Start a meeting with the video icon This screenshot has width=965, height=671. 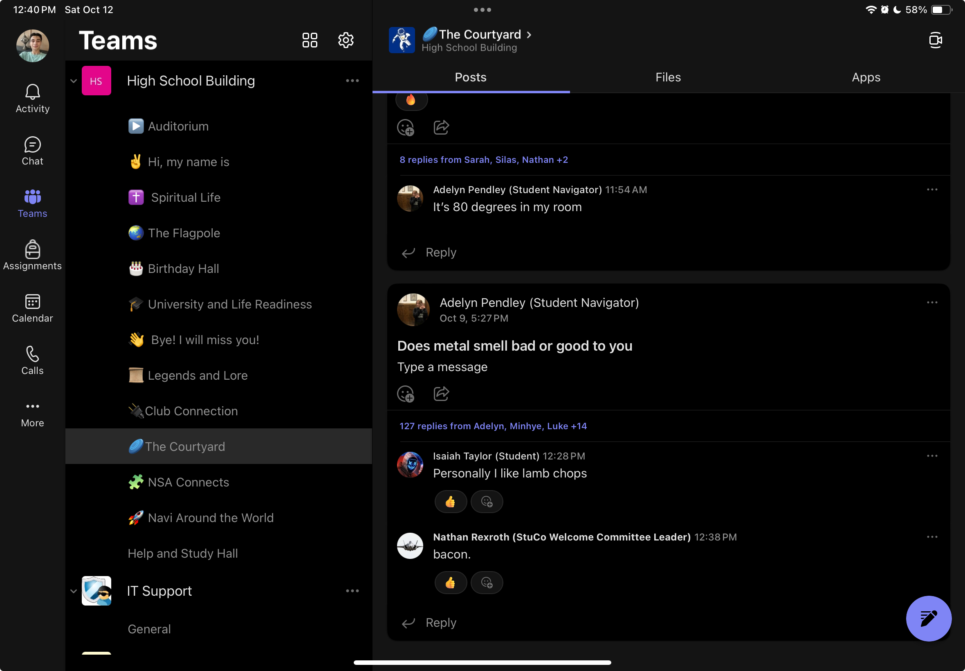[x=935, y=41]
